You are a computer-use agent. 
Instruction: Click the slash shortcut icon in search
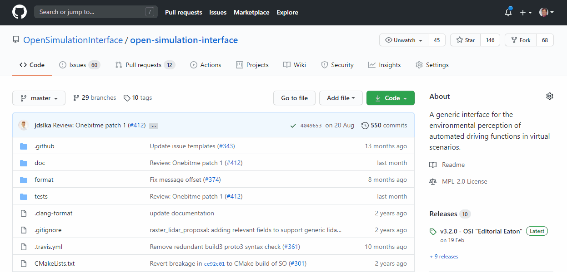point(150,12)
